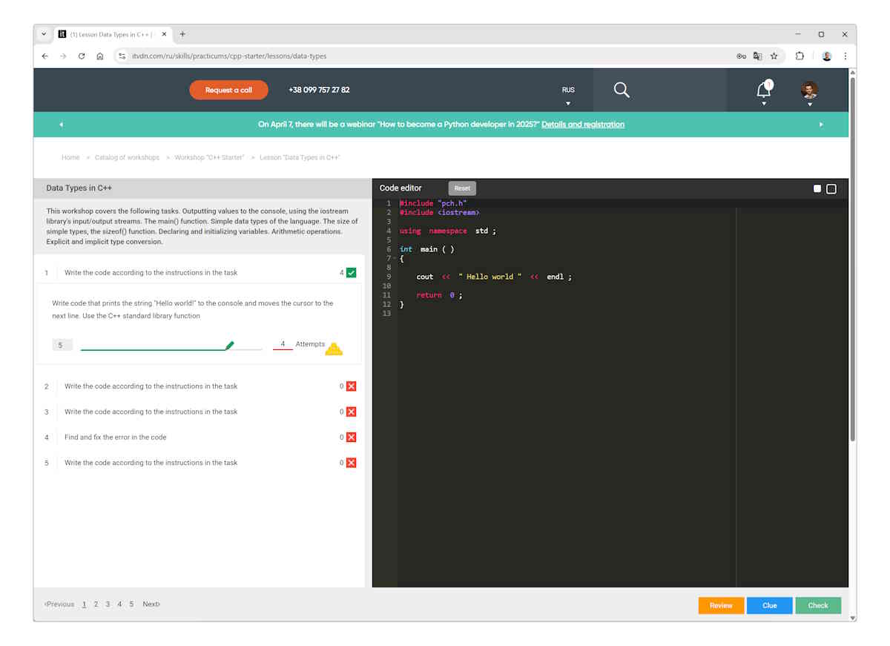The width and height of the screenshot is (890, 646).
Task: Click the green pencil progress marker
Action: coord(230,345)
